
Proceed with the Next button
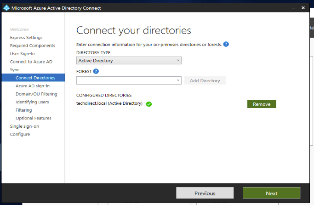click(271, 193)
